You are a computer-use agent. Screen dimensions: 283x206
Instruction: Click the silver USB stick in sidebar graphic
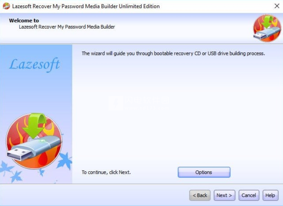click(33, 148)
